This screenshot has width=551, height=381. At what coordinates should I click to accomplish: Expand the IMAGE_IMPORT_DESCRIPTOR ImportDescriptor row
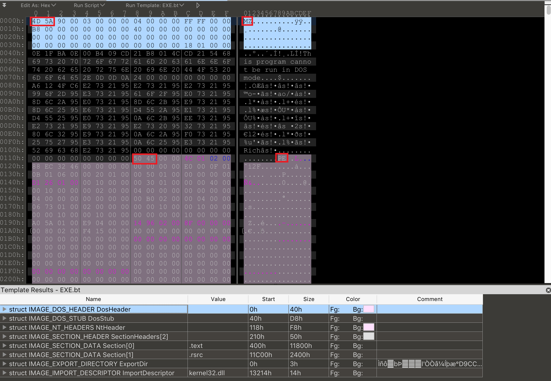4,373
